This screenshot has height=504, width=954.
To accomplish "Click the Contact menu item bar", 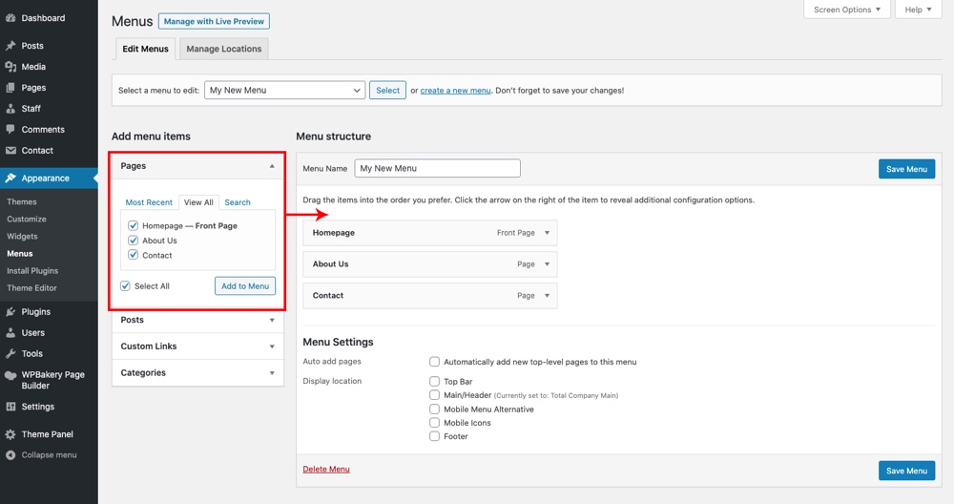I will [430, 296].
